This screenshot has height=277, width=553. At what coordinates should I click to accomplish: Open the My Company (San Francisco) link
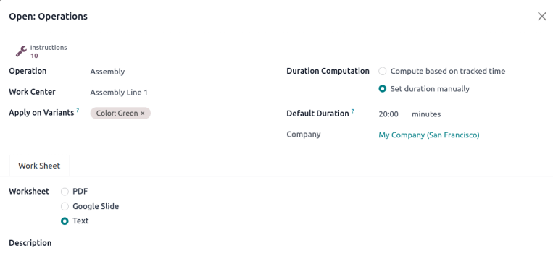[429, 135]
